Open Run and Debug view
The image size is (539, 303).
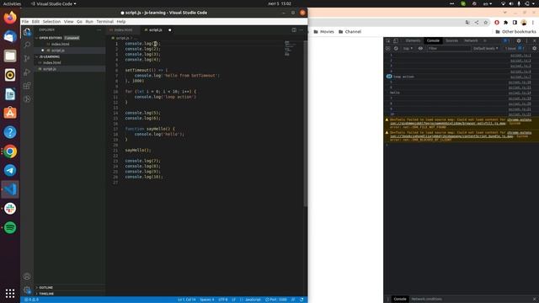27,72
